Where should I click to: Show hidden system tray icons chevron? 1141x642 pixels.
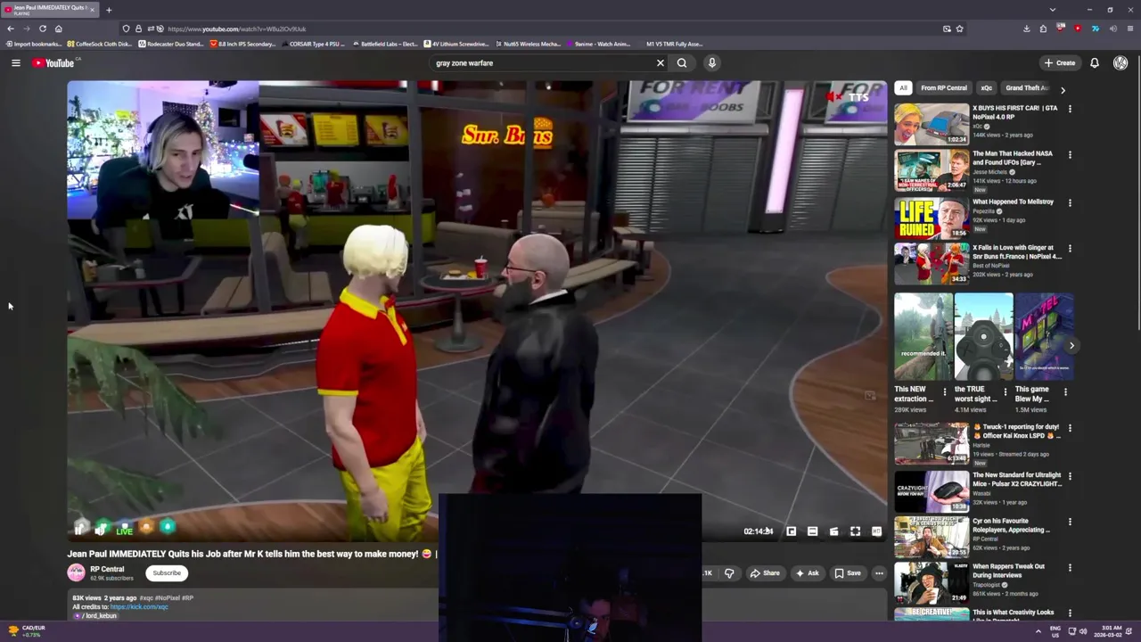coord(1038,631)
